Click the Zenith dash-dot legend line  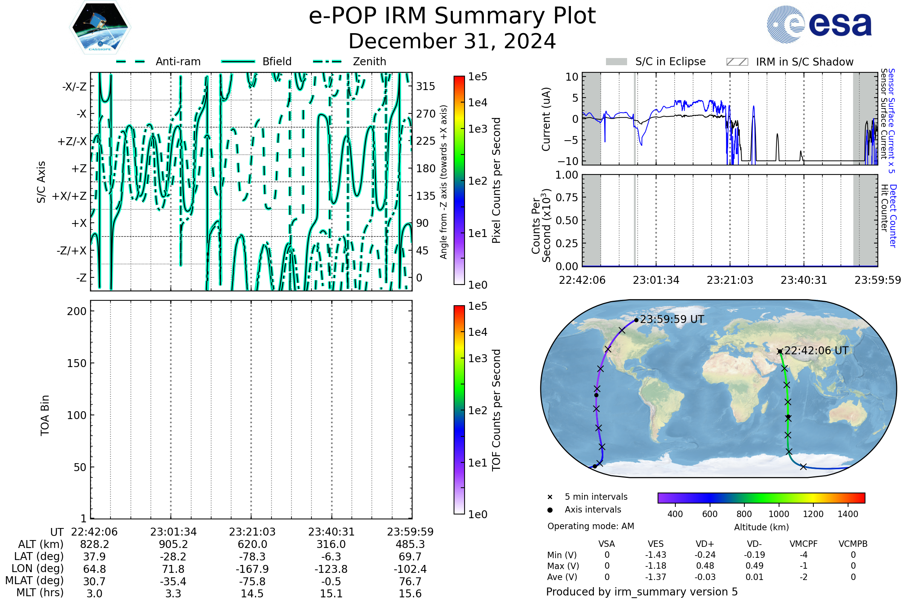[x=327, y=61]
